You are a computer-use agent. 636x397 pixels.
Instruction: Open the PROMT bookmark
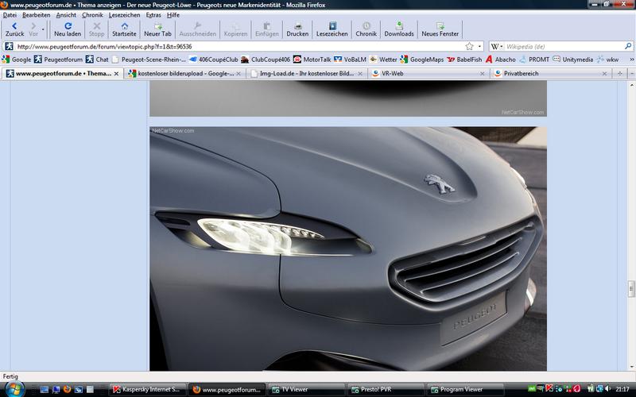pyautogui.click(x=534, y=60)
